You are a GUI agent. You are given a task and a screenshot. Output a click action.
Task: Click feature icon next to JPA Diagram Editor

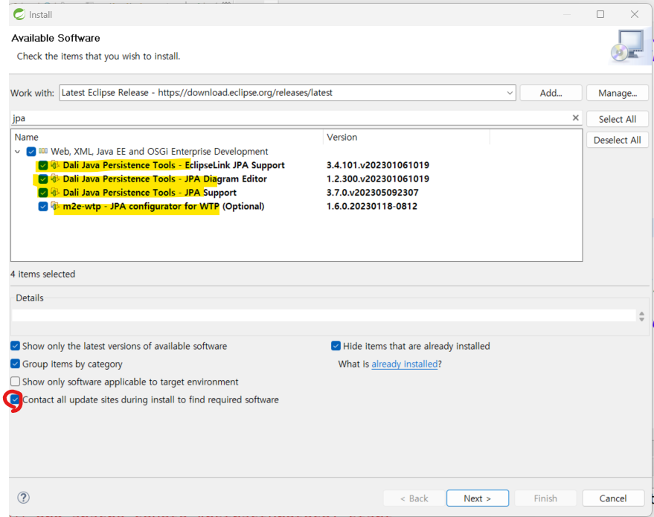55,179
